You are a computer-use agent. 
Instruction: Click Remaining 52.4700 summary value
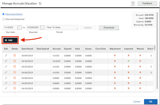pos(148,25)
